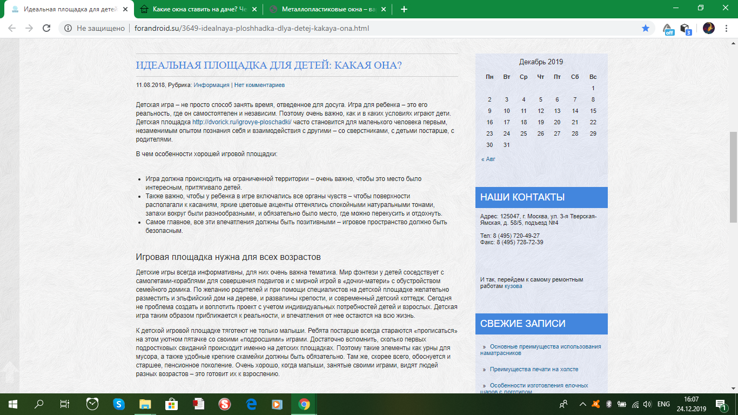Click the post date '11.08.2018'

click(151, 85)
